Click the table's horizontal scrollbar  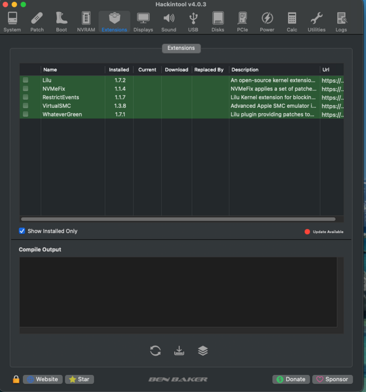[178, 219]
